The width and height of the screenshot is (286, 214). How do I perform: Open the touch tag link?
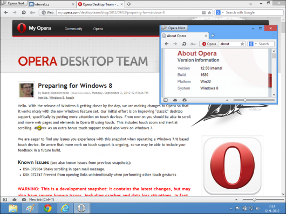point(70,98)
